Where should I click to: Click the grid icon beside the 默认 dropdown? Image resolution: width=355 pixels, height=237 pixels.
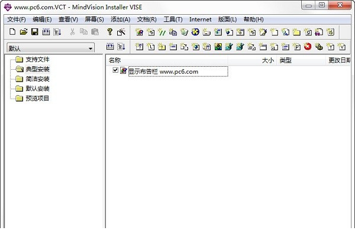110,47
